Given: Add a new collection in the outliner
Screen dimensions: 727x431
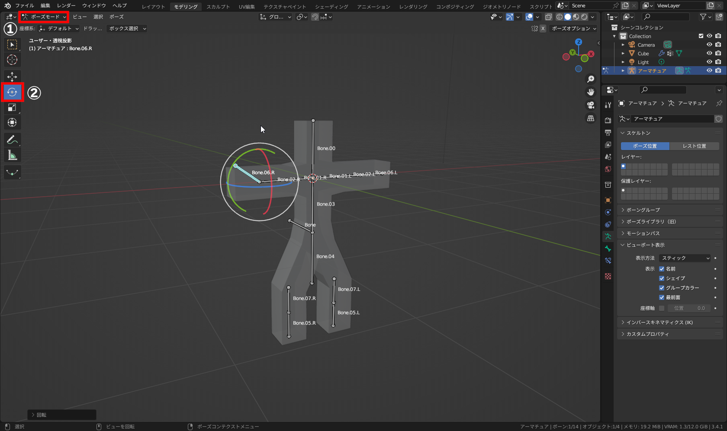Looking at the screenshot, I should pos(719,17).
